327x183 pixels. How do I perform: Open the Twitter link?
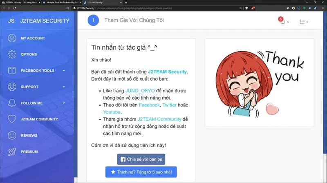point(169,105)
